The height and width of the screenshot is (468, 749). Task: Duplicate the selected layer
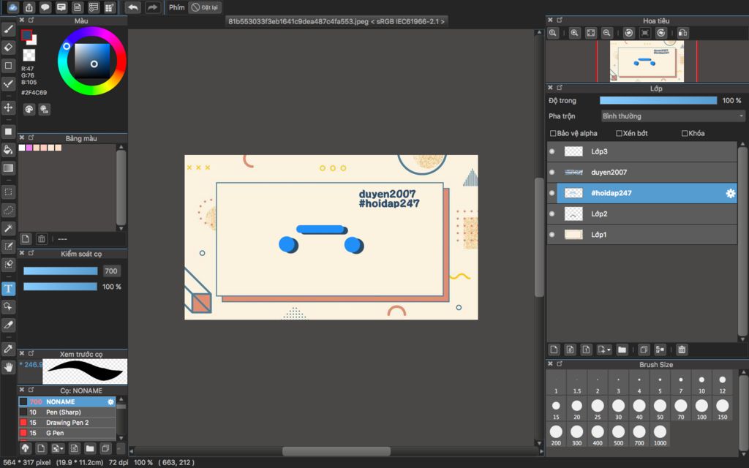pos(644,350)
